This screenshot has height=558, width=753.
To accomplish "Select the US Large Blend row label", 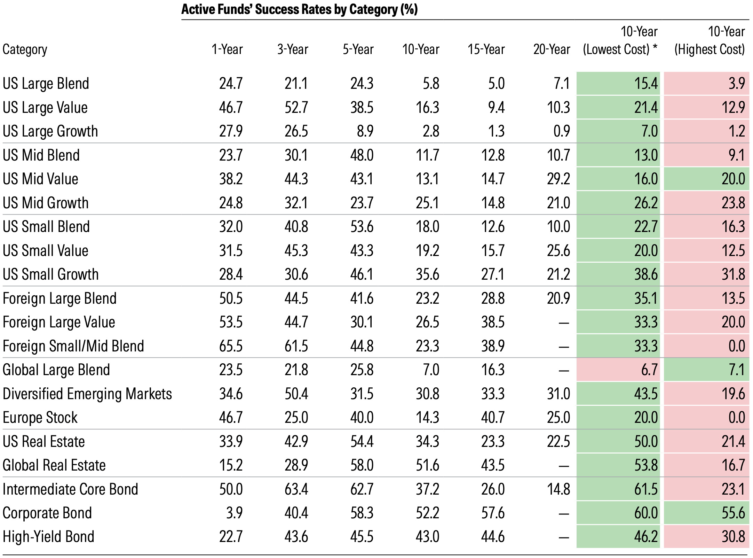I will click(x=46, y=84).
